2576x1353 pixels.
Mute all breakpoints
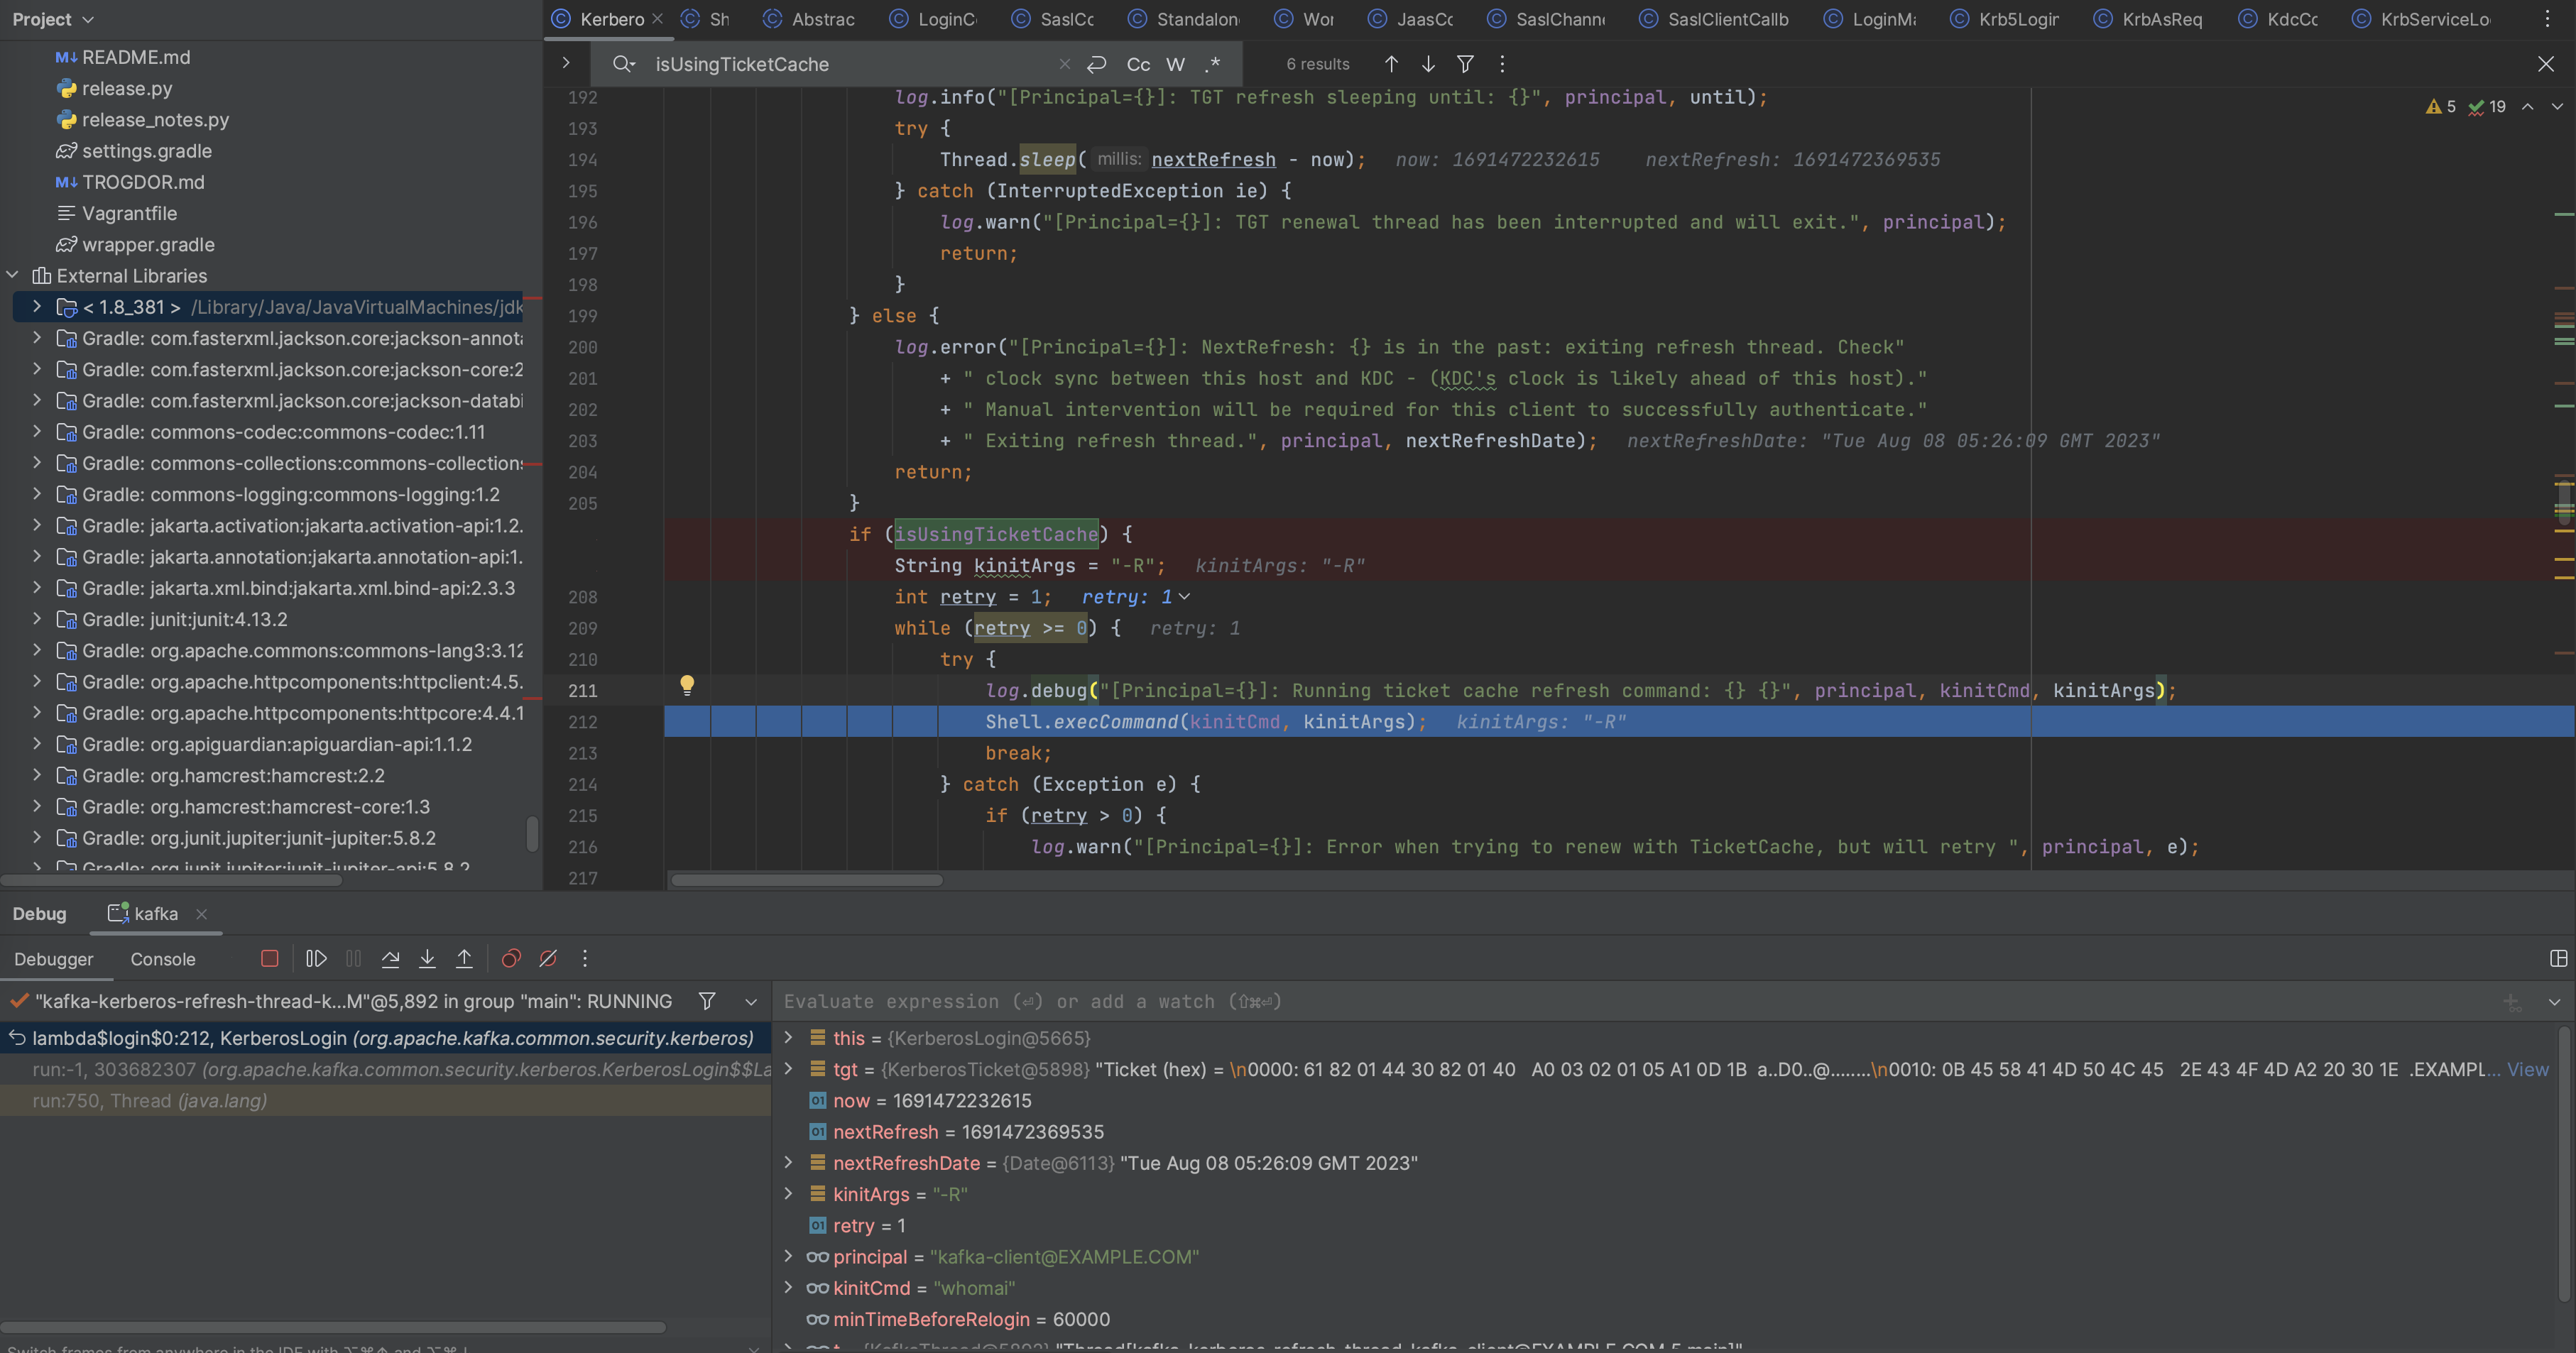tap(548, 958)
